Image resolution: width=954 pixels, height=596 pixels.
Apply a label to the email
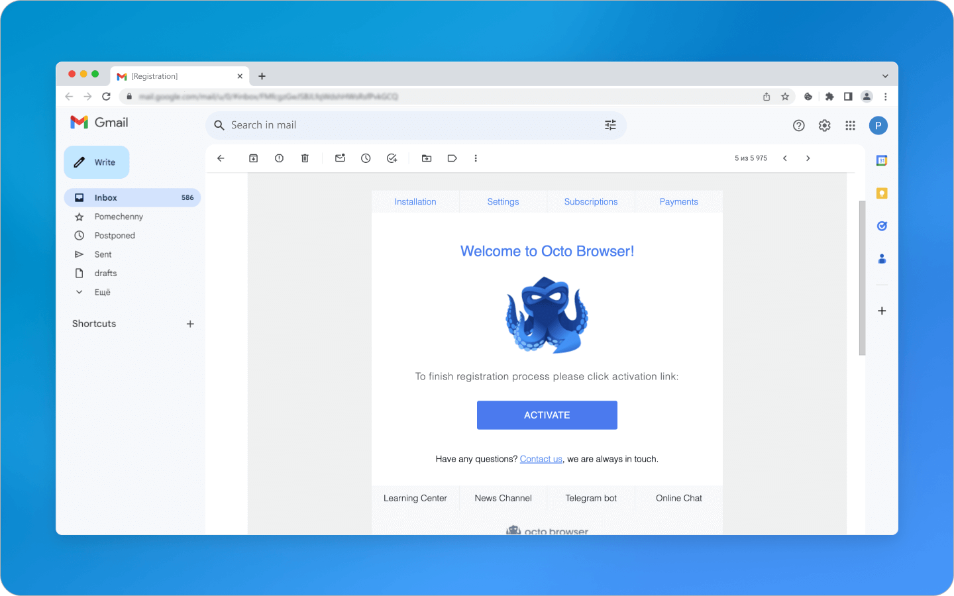pyautogui.click(x=452, y=158)
